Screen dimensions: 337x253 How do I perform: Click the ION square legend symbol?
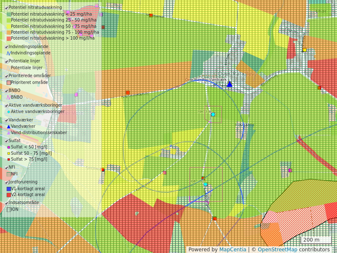8,209
